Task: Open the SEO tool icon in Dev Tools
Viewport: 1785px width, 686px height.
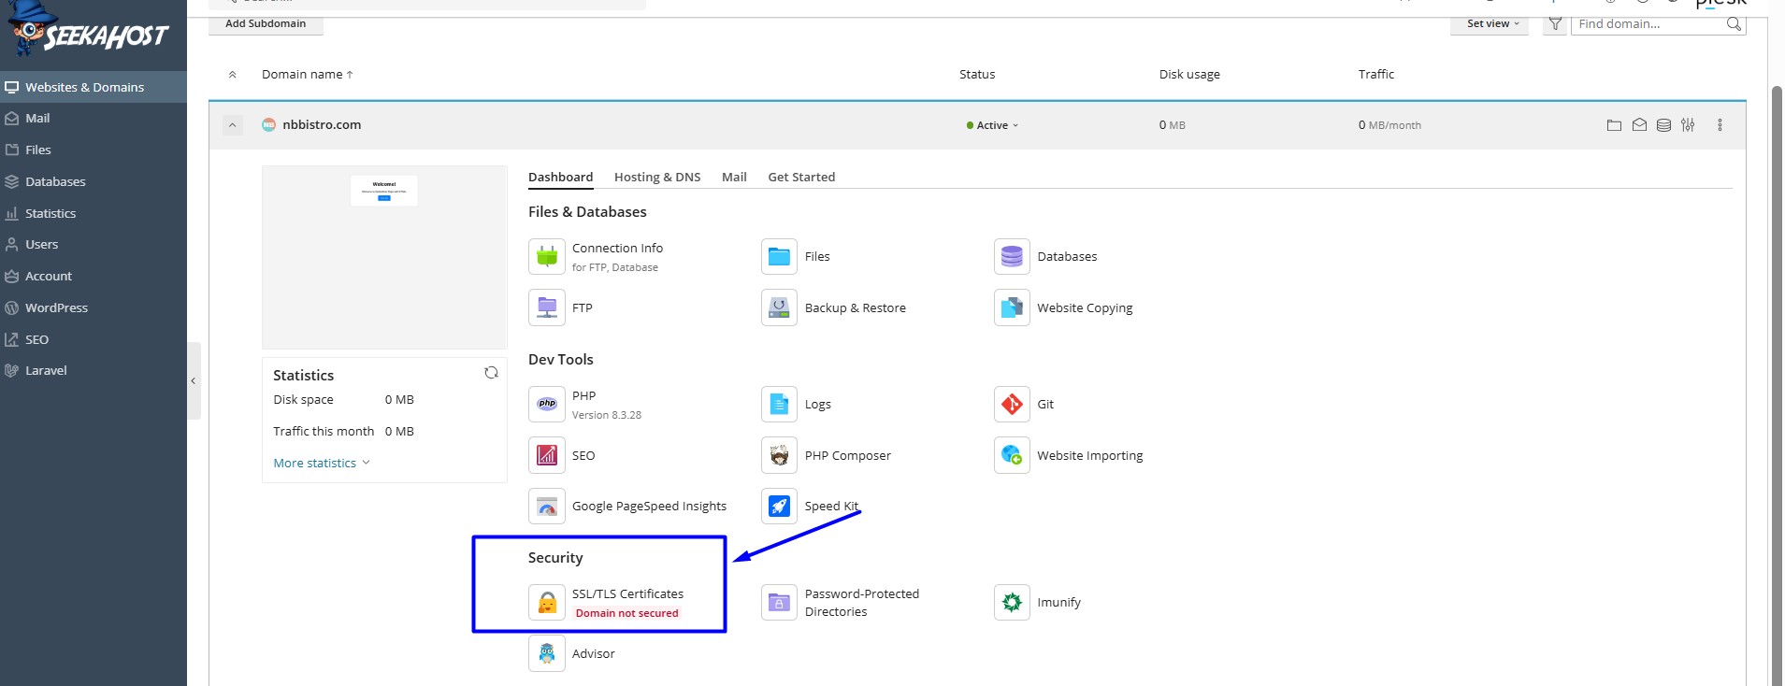Action: [x=547, y=455]
